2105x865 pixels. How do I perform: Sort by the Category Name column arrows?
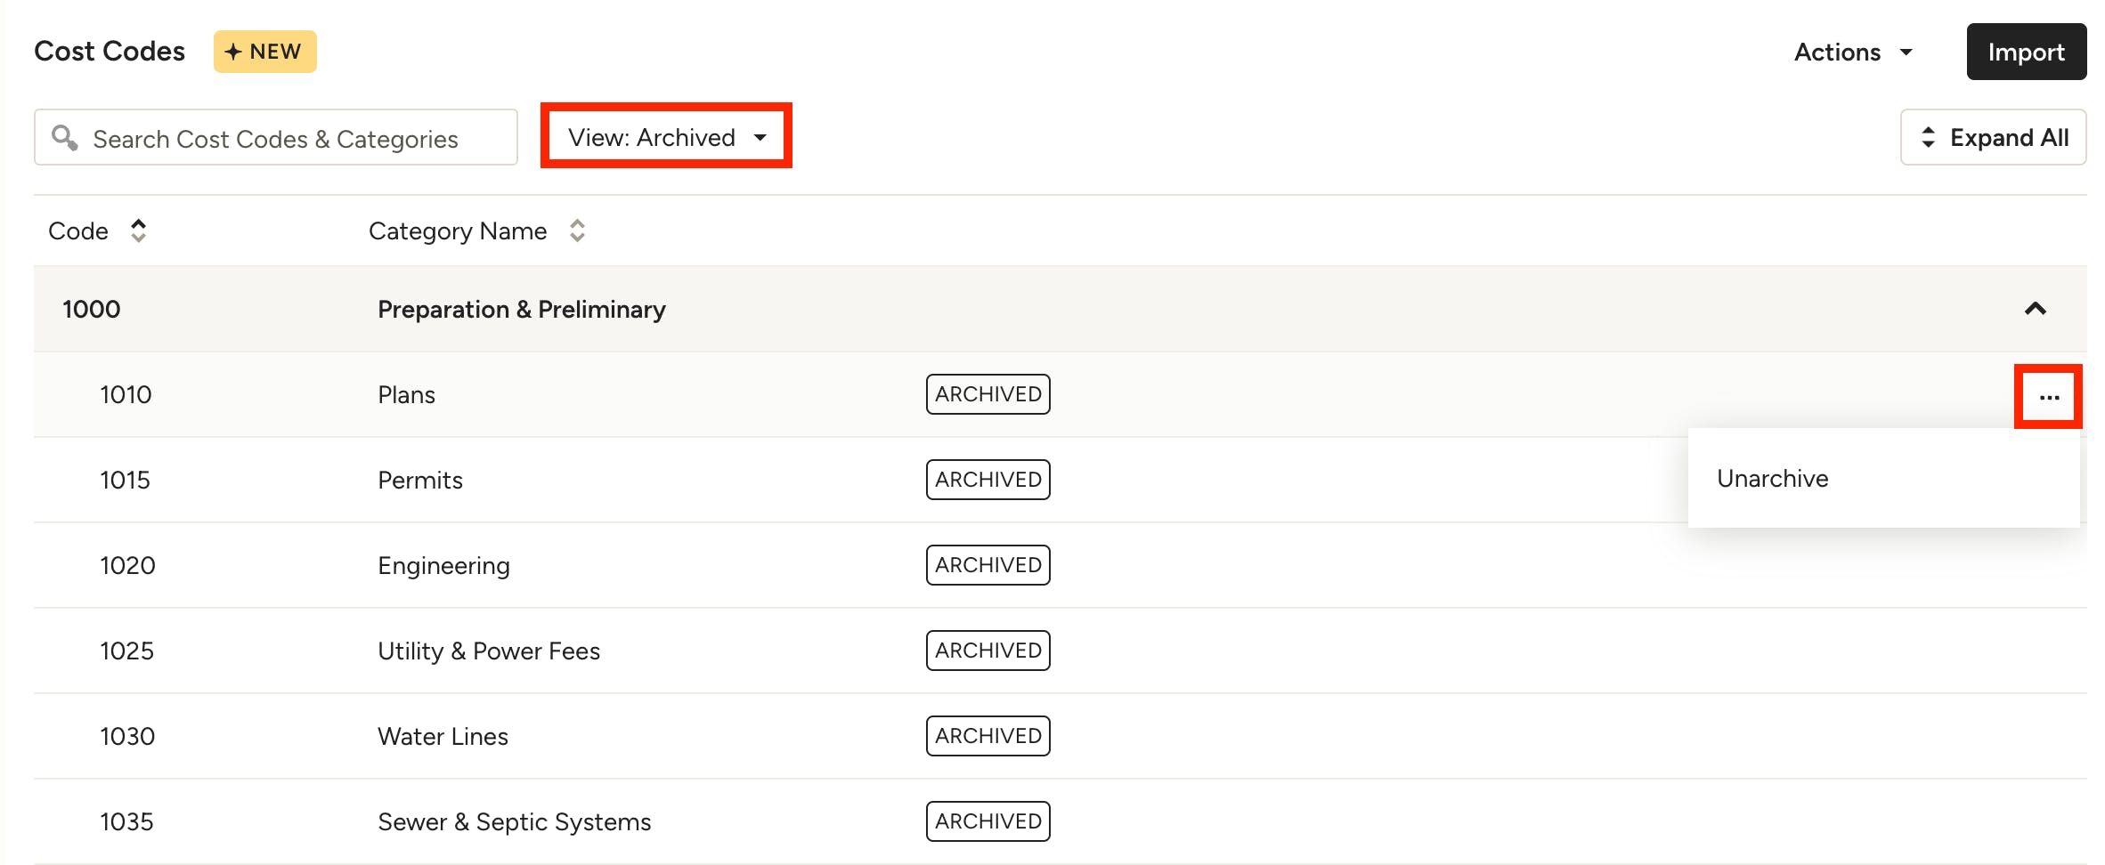577,230
